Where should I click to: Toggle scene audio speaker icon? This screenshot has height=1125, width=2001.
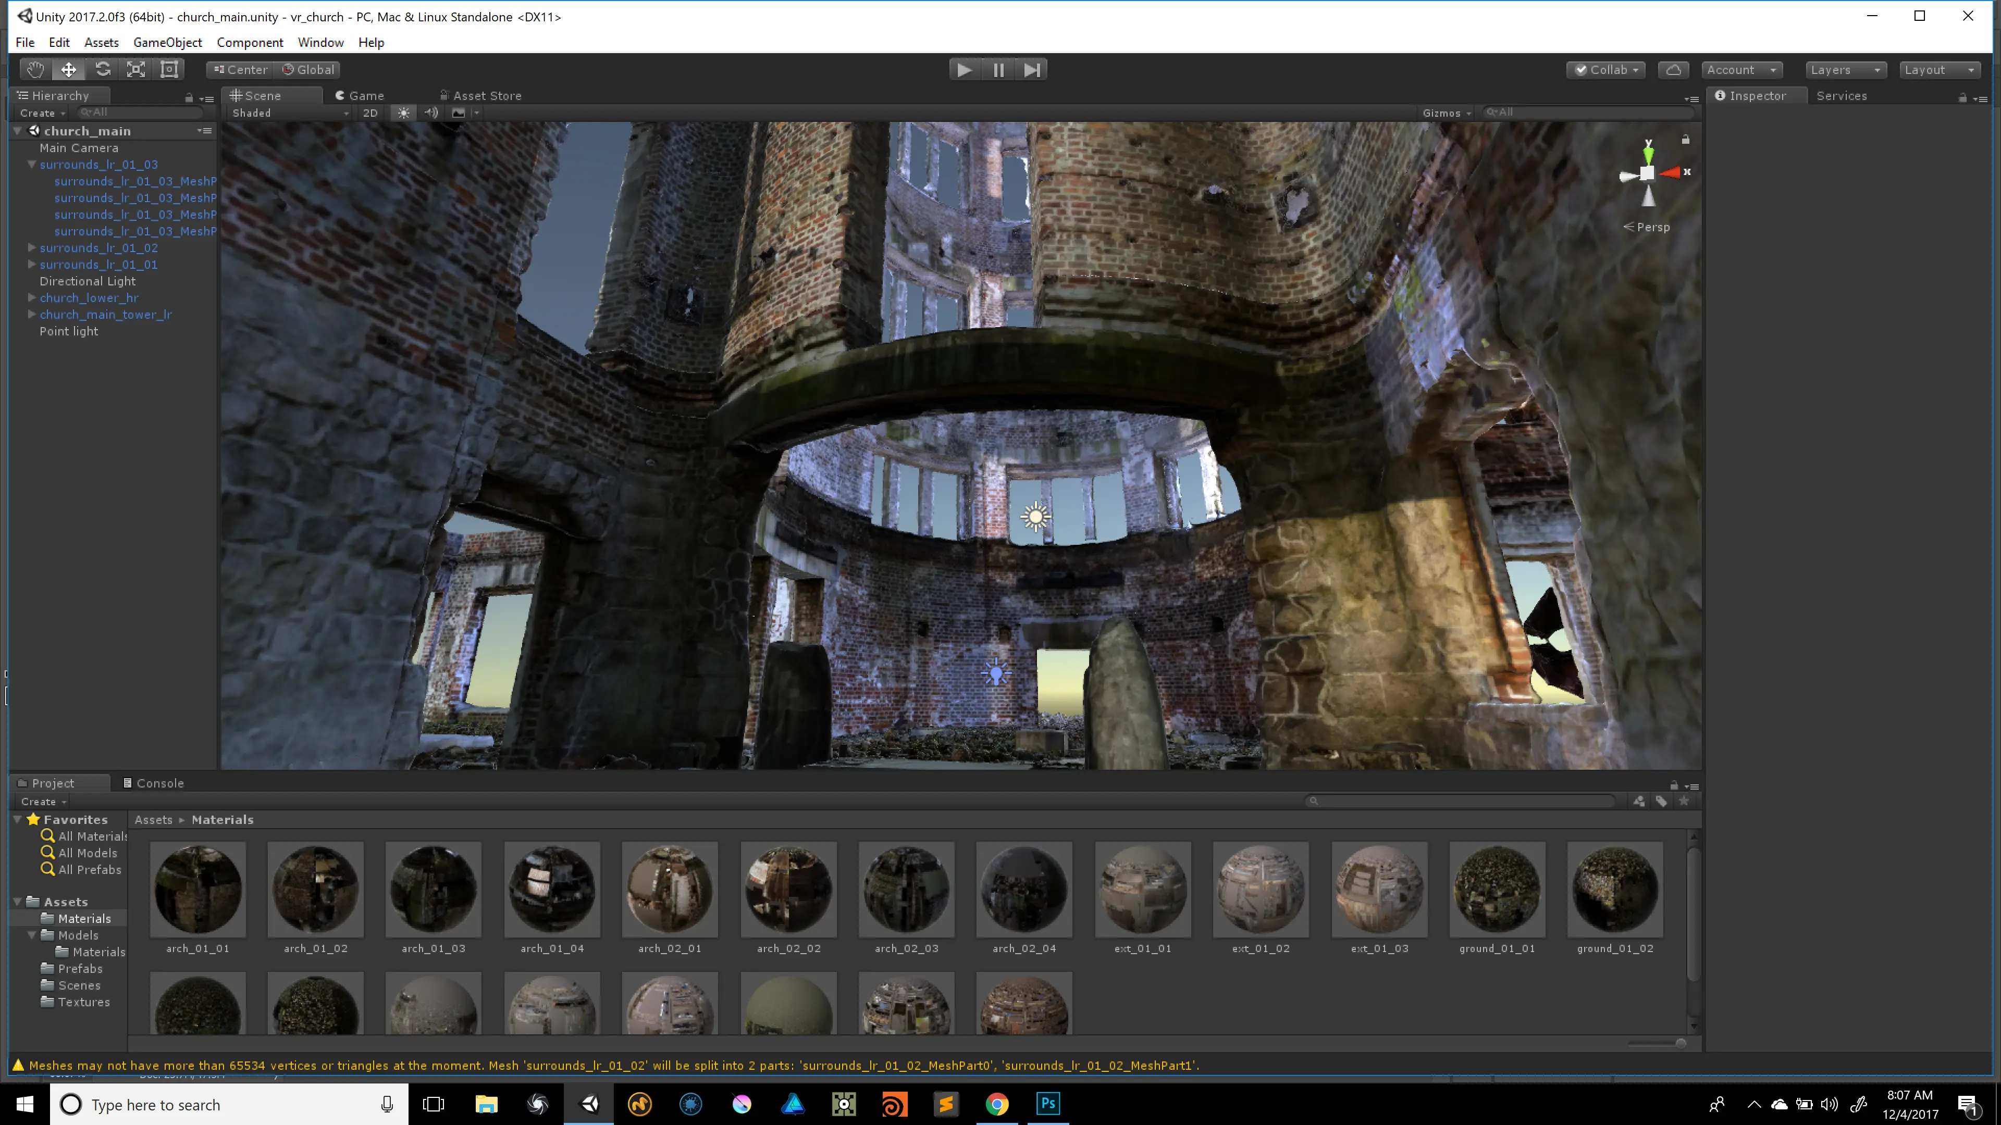(431, 113)
